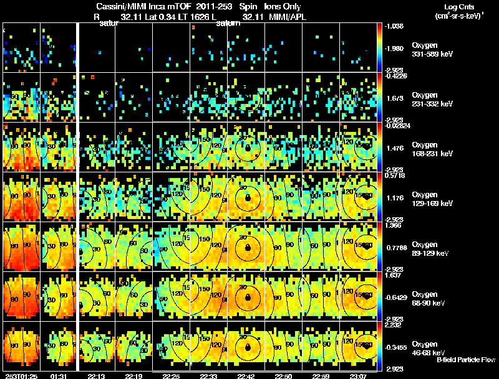Click the color bar beside 68-90 keV row
The image size is (499, 379).
pos(379,297)
